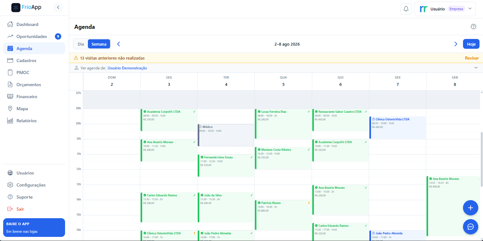Viewport: 483px width, 241px height.
Task: Open Mariana Costa Ribeiro appointment
Action: 283,158
